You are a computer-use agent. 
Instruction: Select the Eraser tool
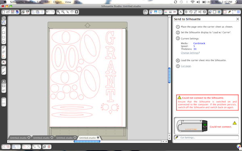click(x=4, y=68)
